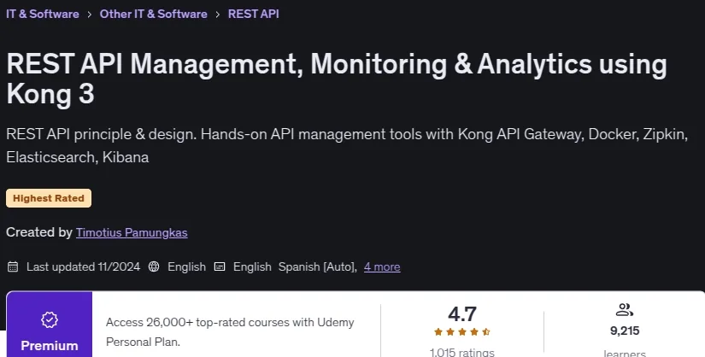
Task: Open the IT & Software breadcrumb
Action: pos(43,14)
